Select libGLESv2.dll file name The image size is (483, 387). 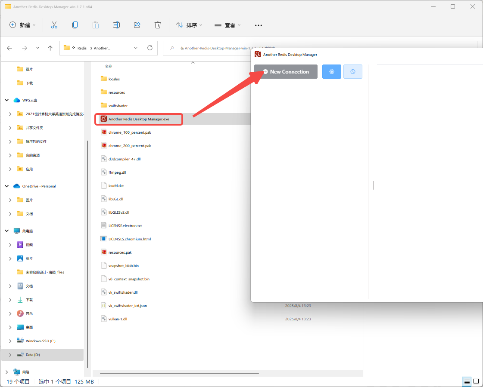point(119,212)
